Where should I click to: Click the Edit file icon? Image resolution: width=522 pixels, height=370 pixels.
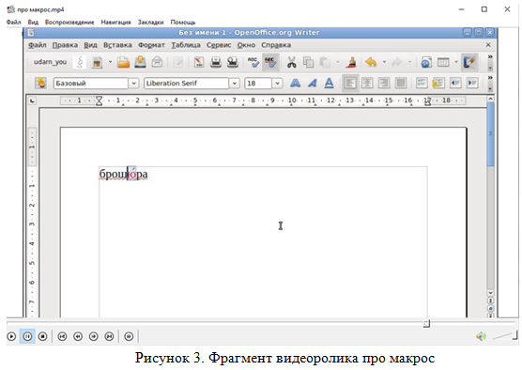coord(178,62)
